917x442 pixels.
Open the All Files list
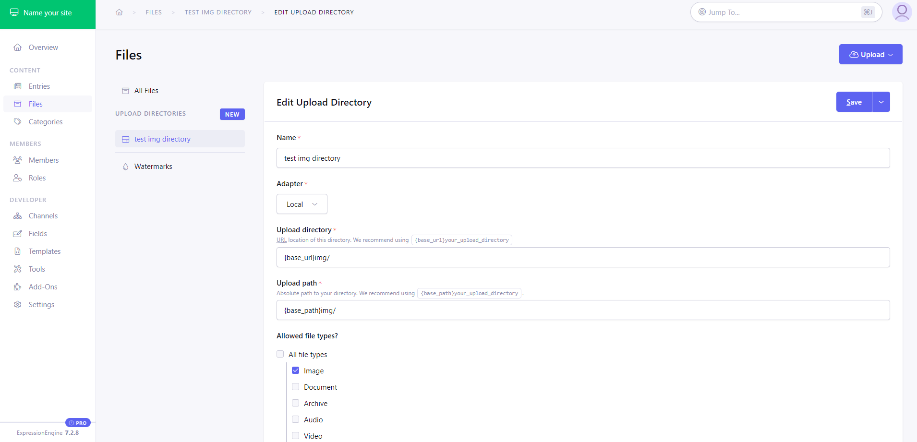click(146, 90)
